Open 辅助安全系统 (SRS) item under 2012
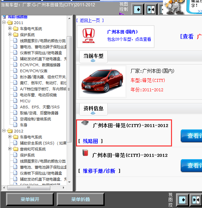Viewport: 202px width, 208px height. 43,143
